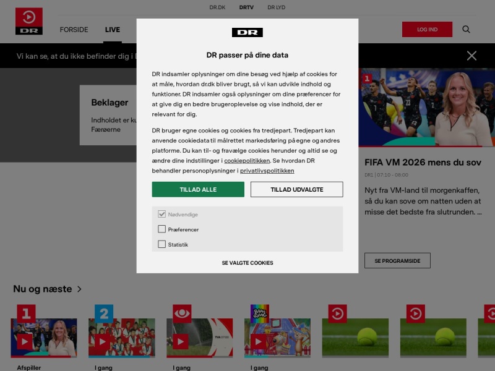Click the red eye channel logo icon
The height and width of the screenshot is (371, 495).
point(182,313)
